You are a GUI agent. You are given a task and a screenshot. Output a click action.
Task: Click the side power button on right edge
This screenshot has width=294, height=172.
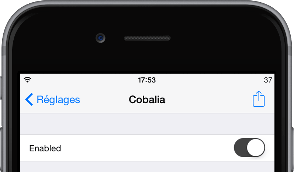click(x=293, y=150)
